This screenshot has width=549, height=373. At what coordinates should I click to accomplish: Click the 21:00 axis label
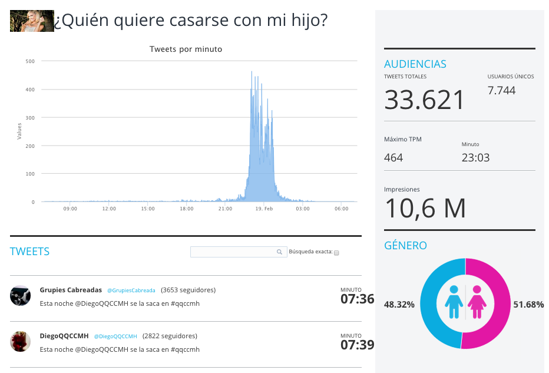tap(225, 209)
